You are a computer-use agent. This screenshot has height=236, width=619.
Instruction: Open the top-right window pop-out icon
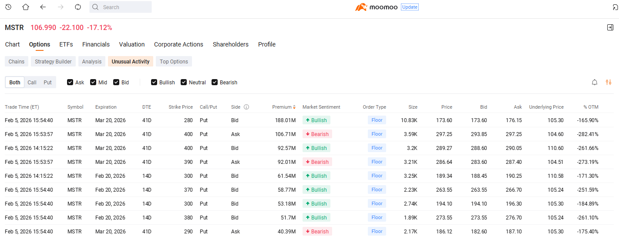point(615,7)
